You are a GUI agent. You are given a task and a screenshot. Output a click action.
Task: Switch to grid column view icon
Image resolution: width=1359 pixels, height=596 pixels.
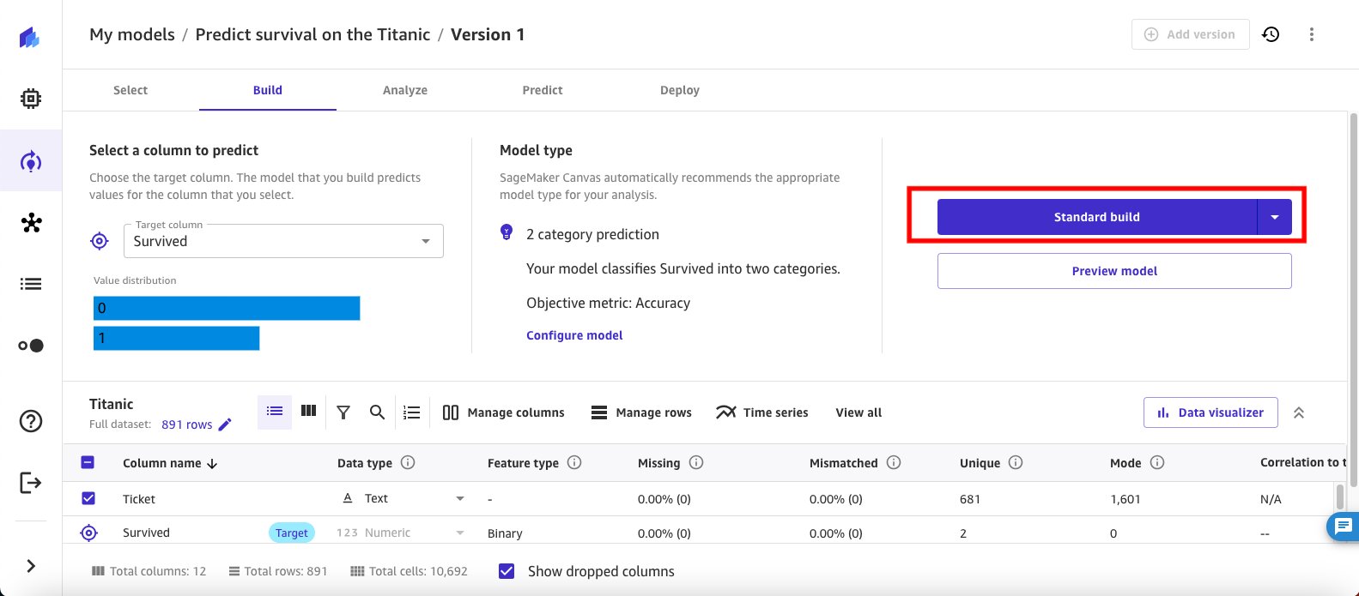tap(308, 412)
